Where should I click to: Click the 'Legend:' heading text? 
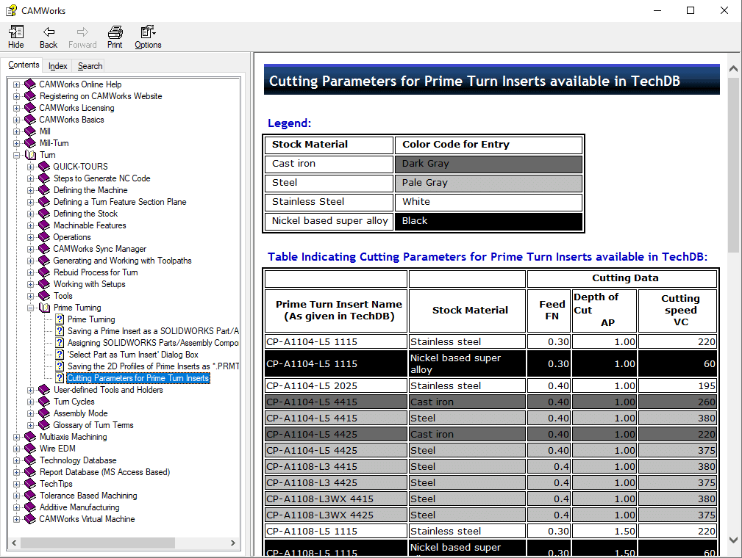(289, 123)
